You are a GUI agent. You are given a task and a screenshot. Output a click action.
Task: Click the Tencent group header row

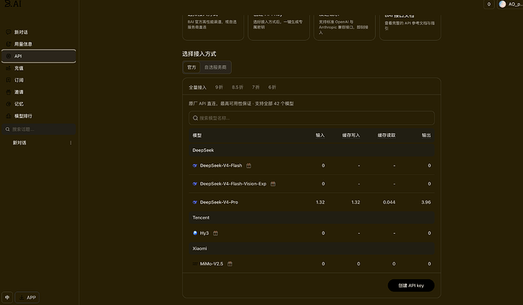[312, 217]
